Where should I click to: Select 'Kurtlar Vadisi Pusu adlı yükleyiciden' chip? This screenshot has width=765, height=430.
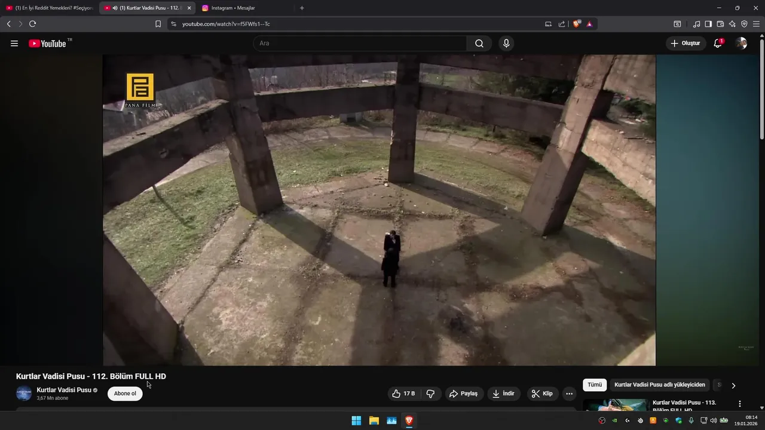660,385
